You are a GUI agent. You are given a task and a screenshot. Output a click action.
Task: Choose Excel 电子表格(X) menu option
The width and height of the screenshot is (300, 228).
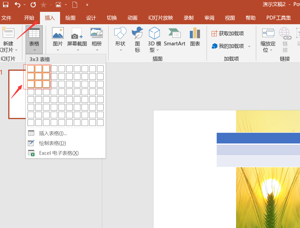pyautogui.click(x=66, y=153)
